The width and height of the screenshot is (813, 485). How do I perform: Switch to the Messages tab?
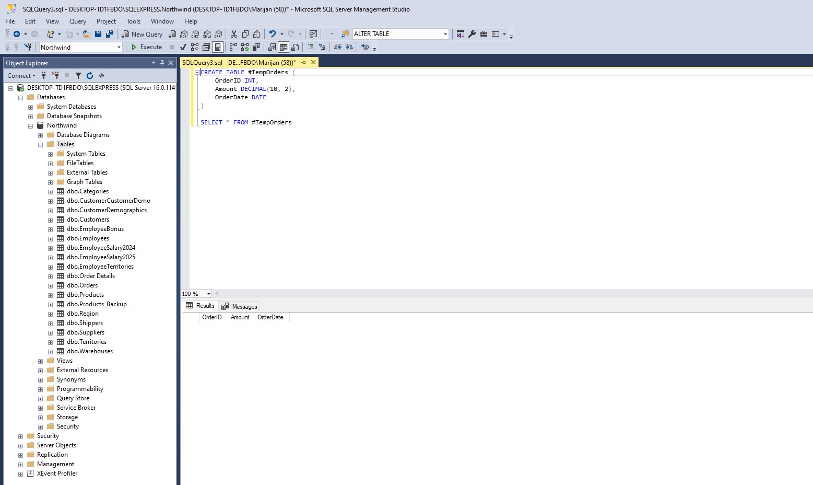point(239,306)
